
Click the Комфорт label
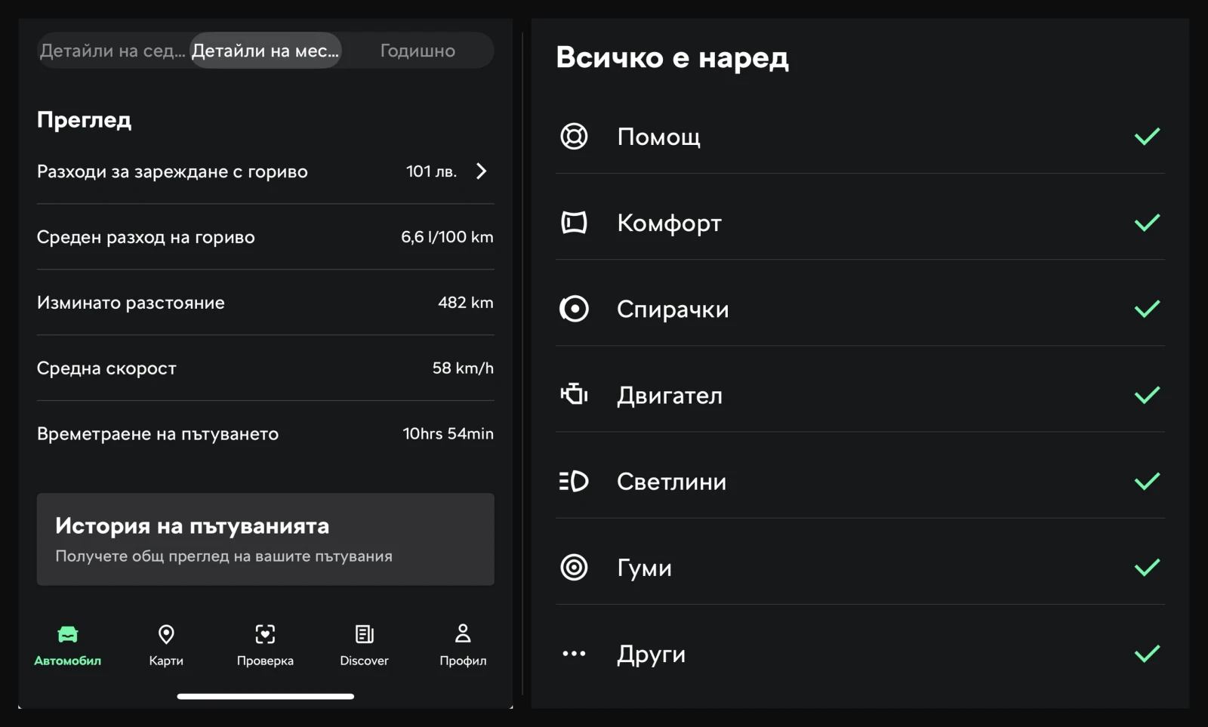pos(669,223)
